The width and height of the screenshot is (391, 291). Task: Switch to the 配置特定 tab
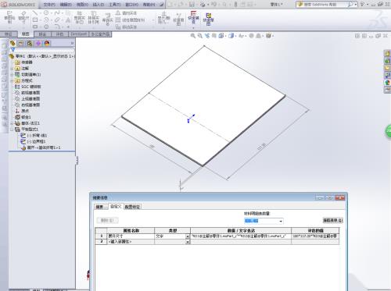coord(132,207)
